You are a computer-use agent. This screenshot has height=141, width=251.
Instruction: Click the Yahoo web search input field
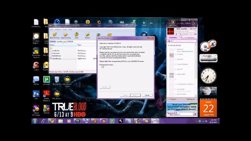(x=186, y=114)
